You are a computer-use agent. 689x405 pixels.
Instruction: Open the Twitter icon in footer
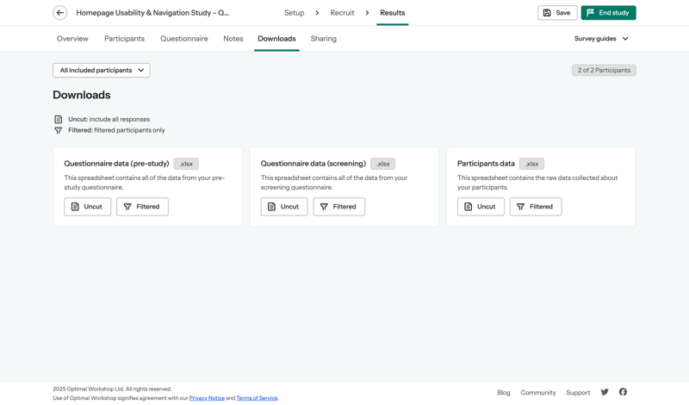coord(605,392)
